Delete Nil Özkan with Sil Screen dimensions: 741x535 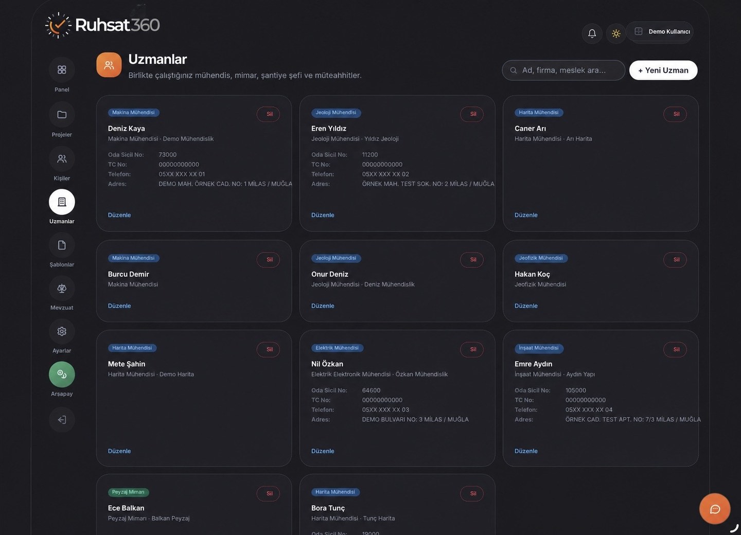[472, 350]
